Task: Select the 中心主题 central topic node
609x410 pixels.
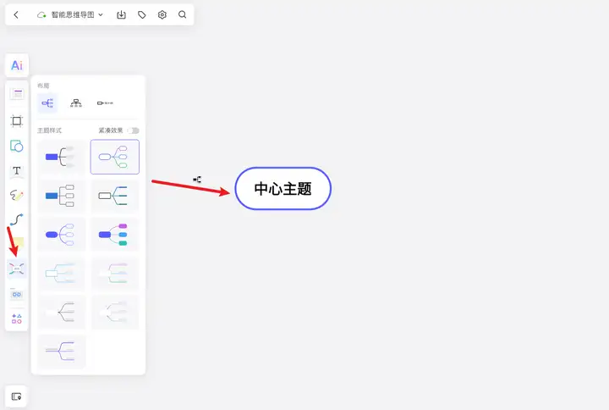Action: tap(283, 189)
